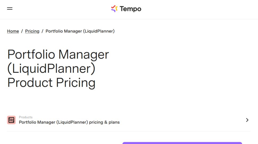Expand the products selector chevron arrow
Viewport: 258px width, 144px height.
(247, 120)
